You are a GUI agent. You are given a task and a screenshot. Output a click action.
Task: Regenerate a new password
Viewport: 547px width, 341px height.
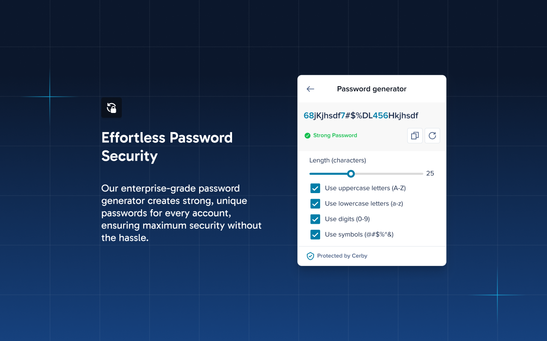pyautogui.click(x=432, y=136)
